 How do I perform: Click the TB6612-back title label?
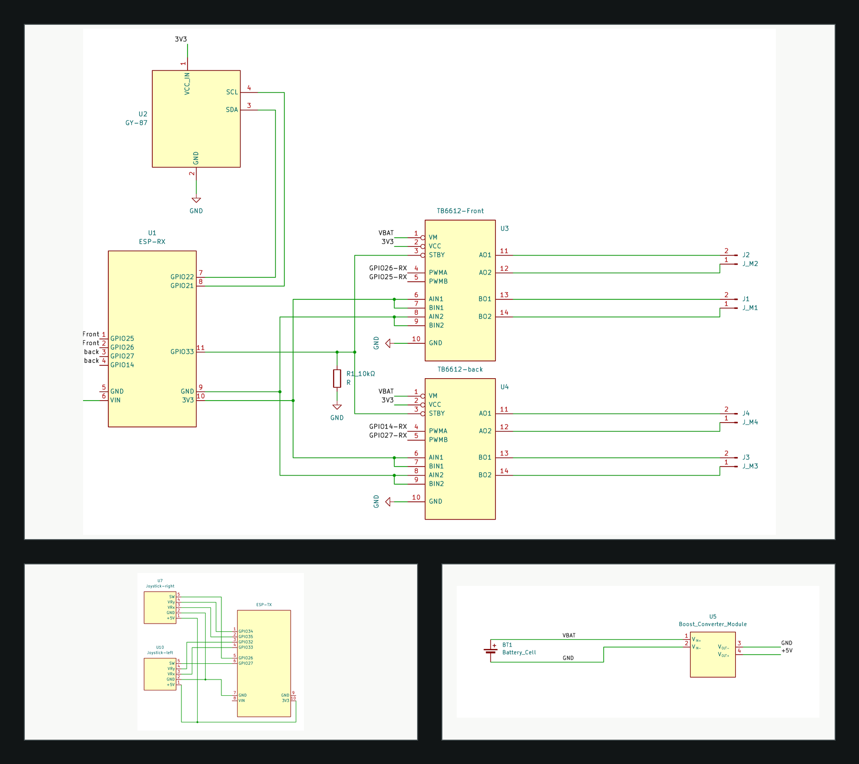point(460,370)
